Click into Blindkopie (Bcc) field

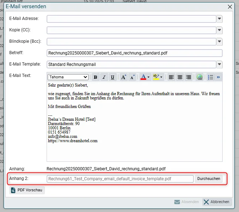[131, 42]
